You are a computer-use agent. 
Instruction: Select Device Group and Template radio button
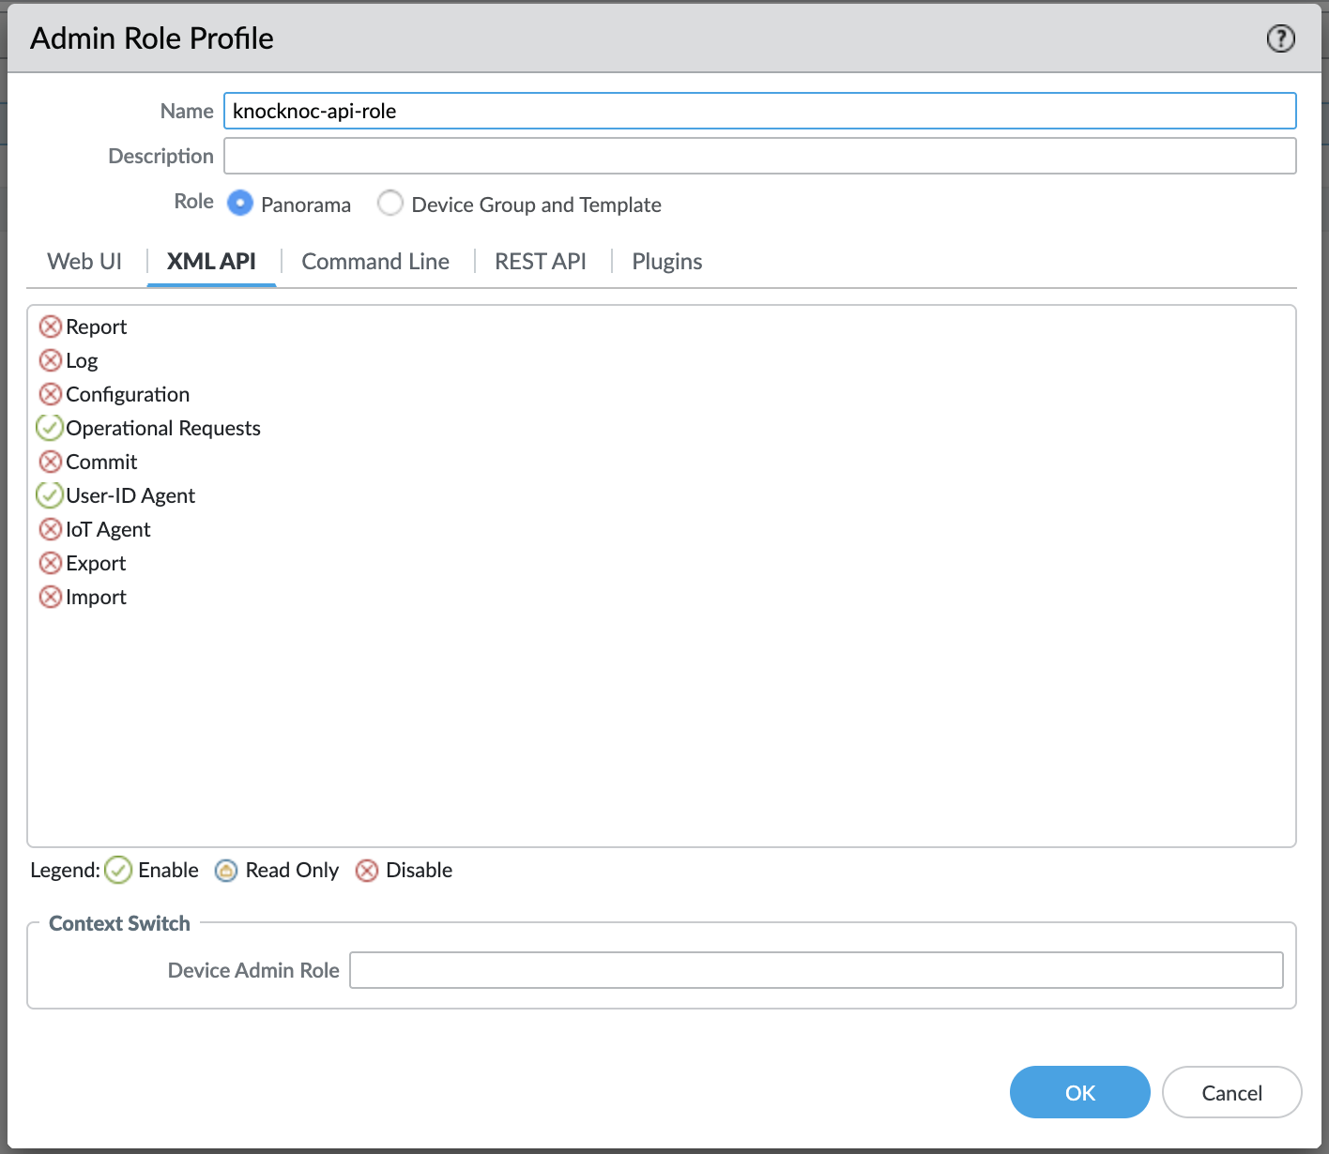pos(390,204)
